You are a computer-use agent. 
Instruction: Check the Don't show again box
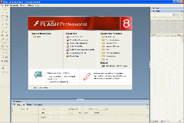click(32, 88)
